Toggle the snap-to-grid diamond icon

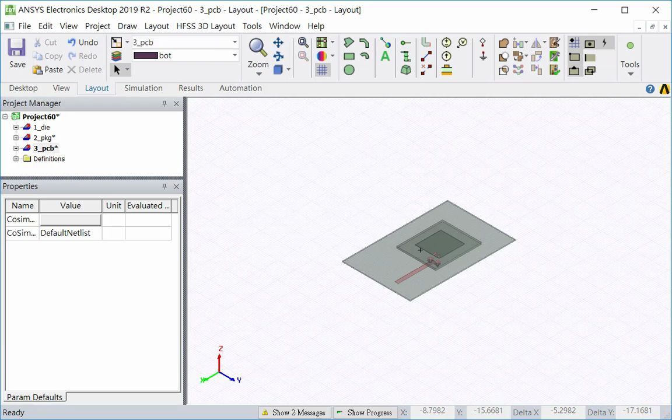(x=574, y=43)
